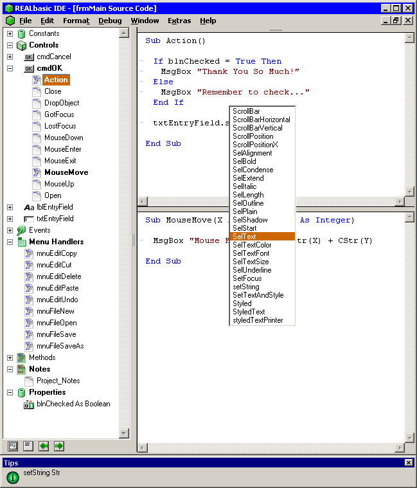The width and height of the screenshot is (417, 488).
Task: Click the tree panel scroll down arrow
Action: [x=124, y=433]
